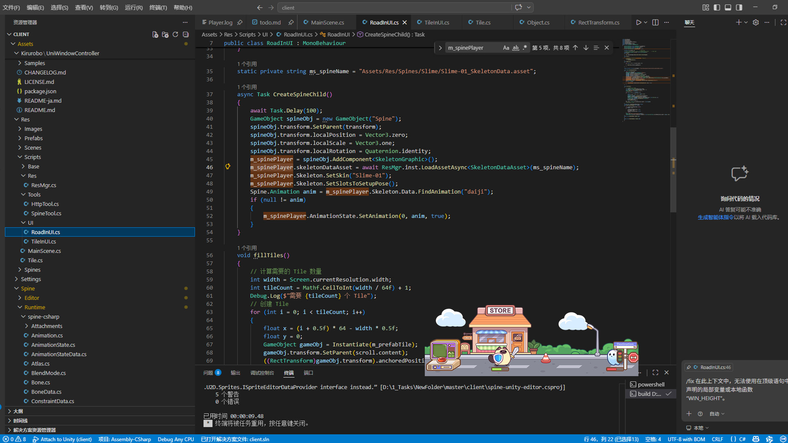Split the editor to the right
Viewport: 788px width, 443px height.
pos(655,23)
